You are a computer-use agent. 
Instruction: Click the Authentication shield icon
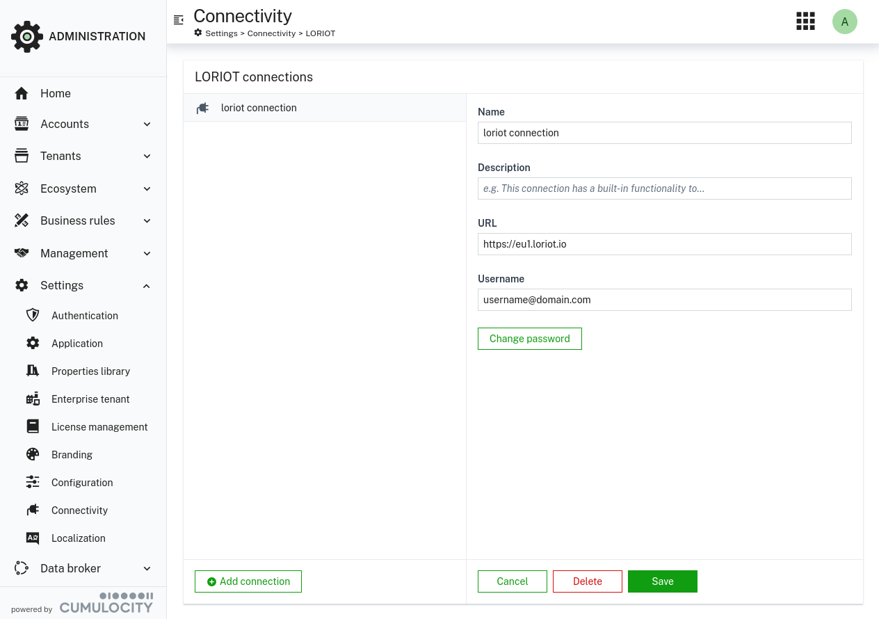[33, 315]
